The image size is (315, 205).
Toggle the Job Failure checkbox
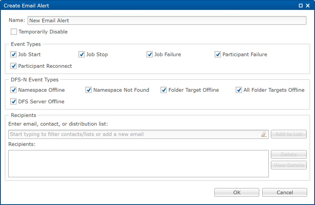(x=150, y=54)
